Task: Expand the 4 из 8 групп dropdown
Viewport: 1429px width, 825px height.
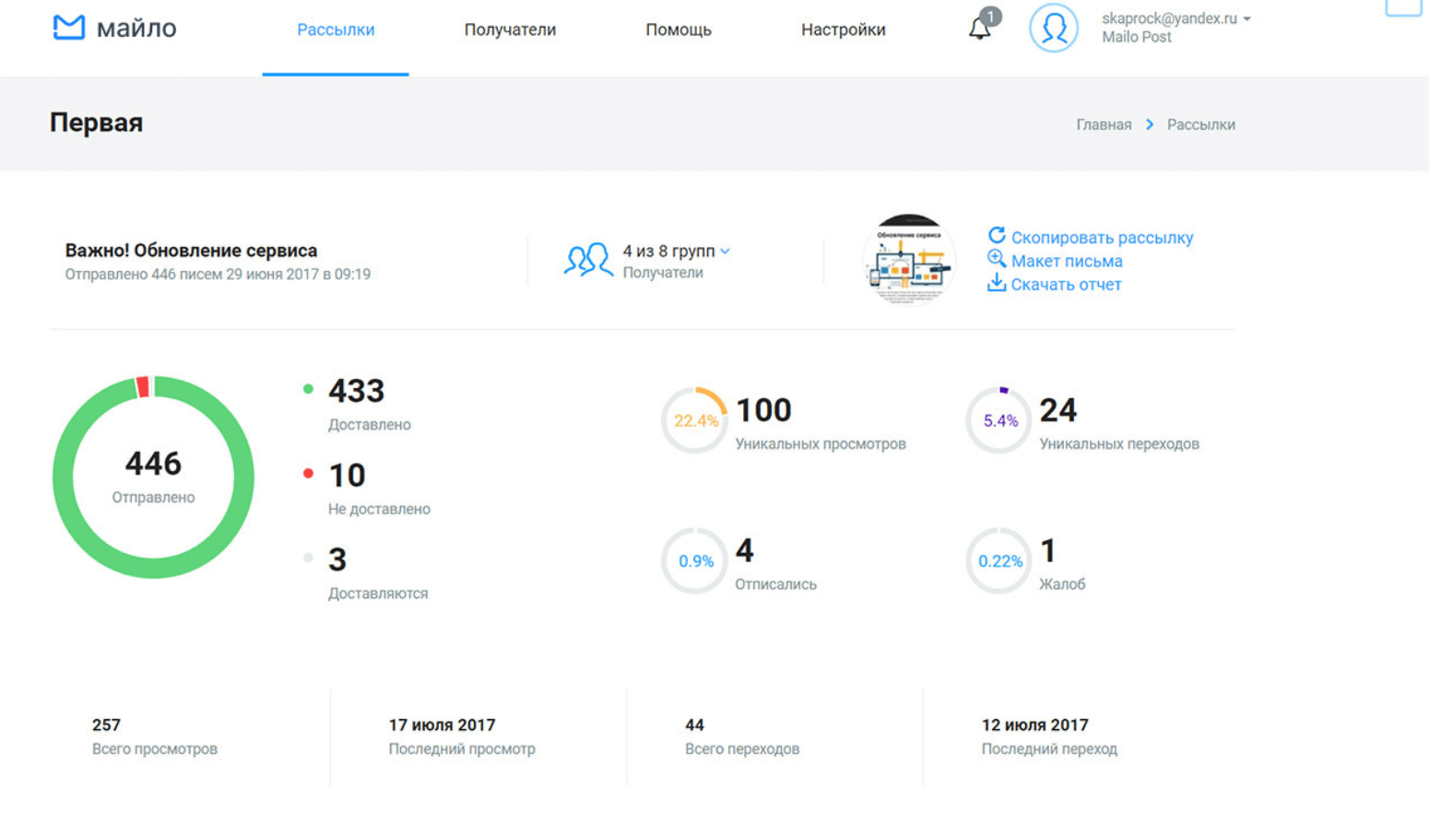Action: 677,251
